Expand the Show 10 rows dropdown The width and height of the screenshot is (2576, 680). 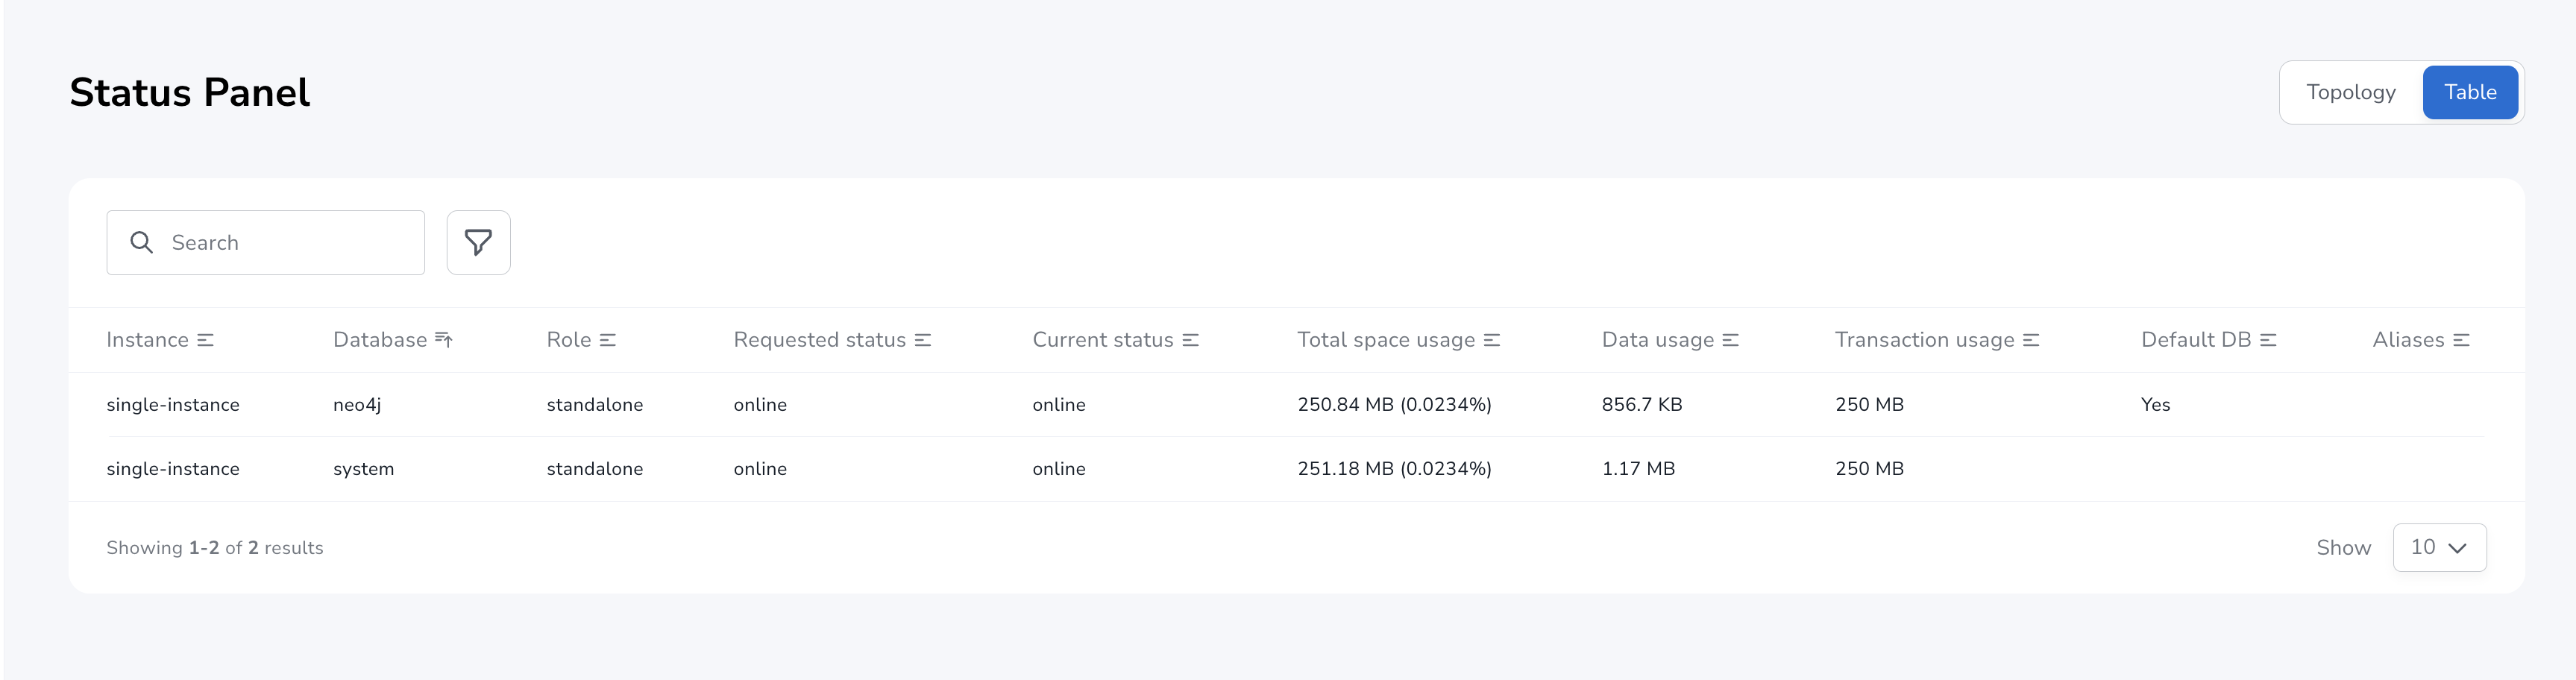coord(2439,547)
